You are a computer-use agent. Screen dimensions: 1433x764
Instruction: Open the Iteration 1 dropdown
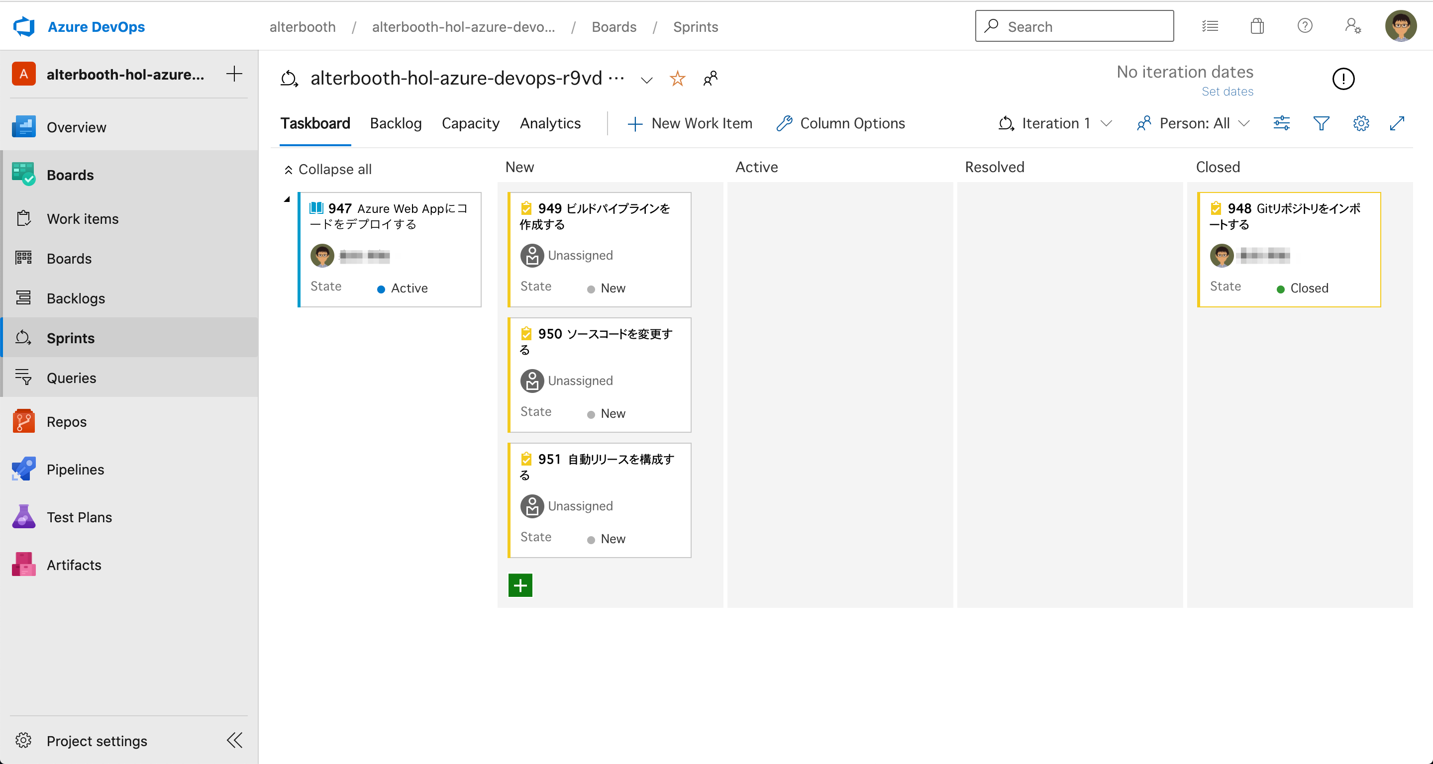click(x=1055, y=123)
